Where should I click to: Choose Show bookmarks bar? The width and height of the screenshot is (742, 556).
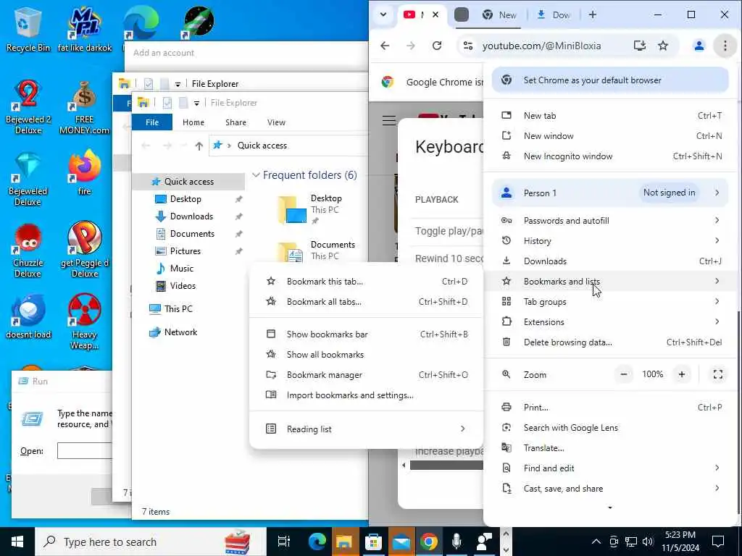366,334
